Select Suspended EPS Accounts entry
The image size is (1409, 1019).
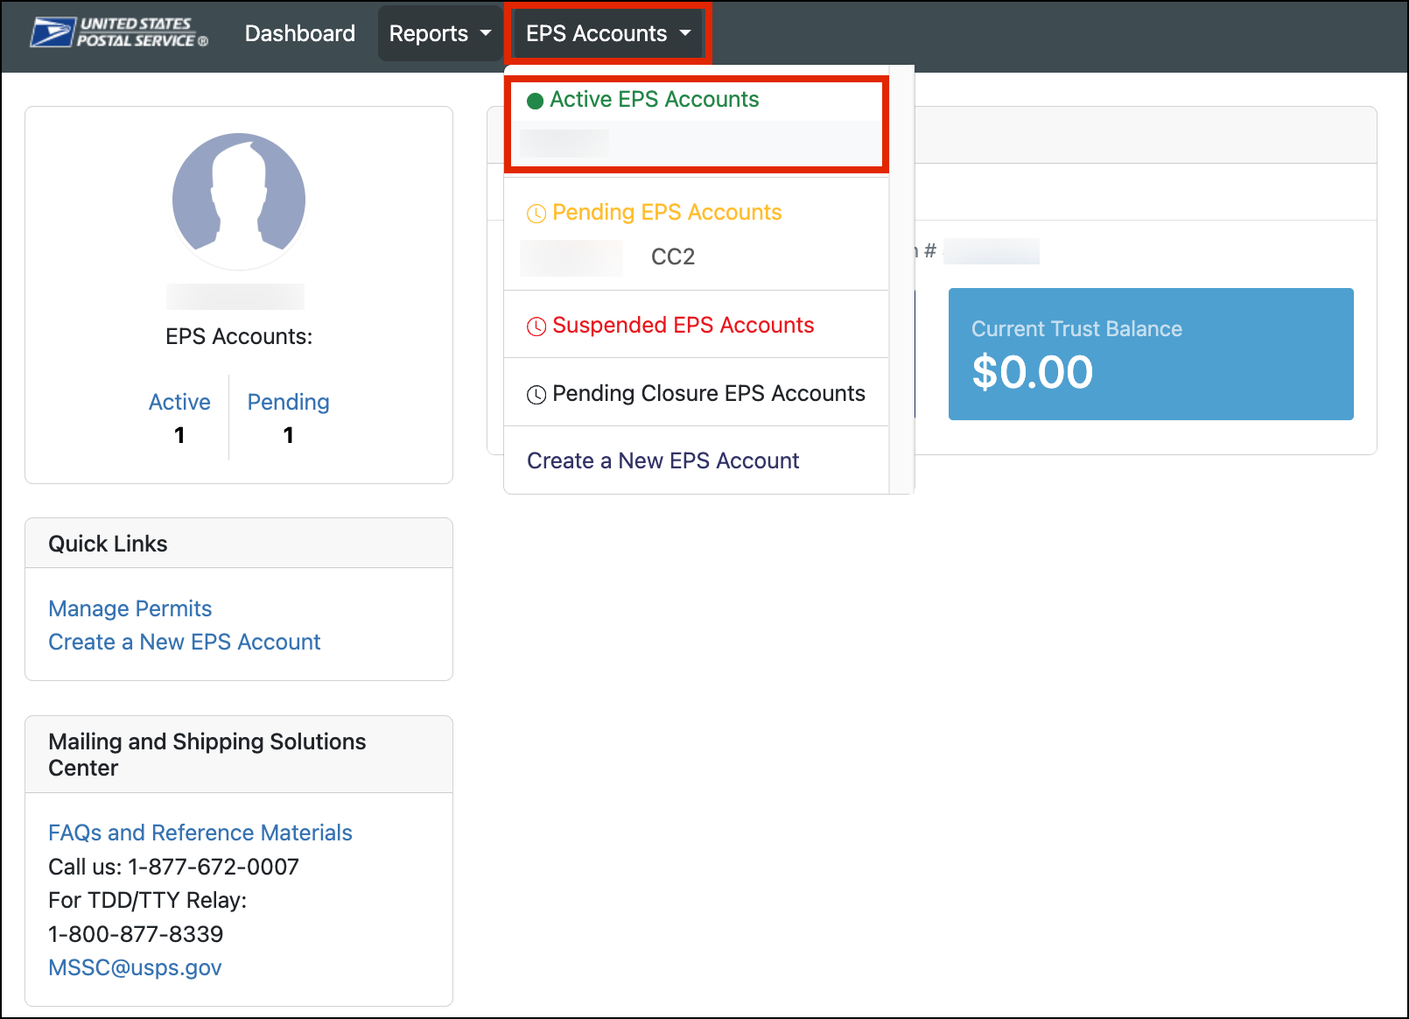pos(683,326)
